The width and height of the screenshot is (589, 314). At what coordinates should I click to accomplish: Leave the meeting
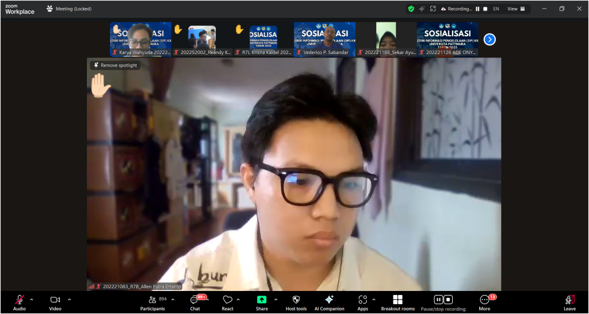[x=569, y=302]
